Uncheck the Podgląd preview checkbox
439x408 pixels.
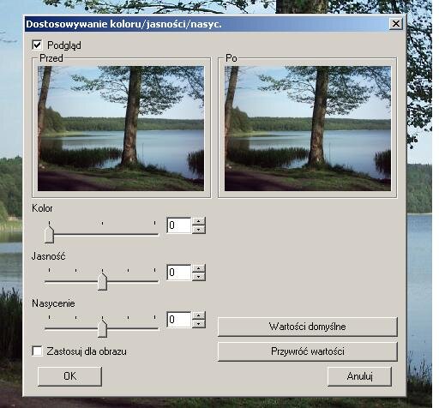(38, 45)
